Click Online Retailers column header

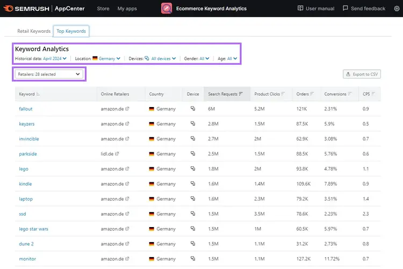[115, 94]
